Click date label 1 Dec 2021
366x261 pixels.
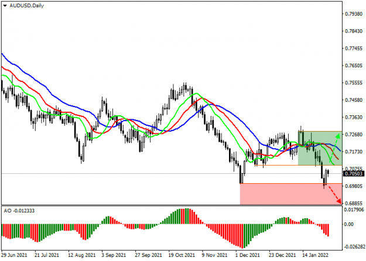coord(248,255)
